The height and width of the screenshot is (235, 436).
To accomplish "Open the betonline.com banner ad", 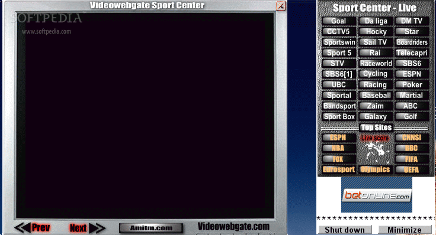I will pos(377,195).
